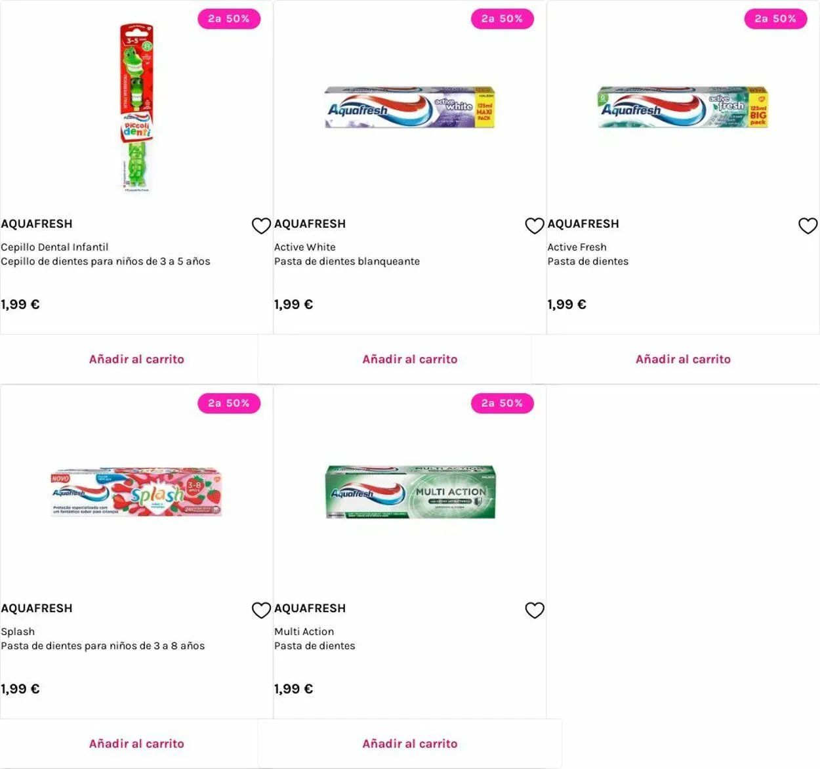Screen dimensions: 820x769
Task: Click heart icon for Active Fresh toothpaste
Action: tap(808, 226)
